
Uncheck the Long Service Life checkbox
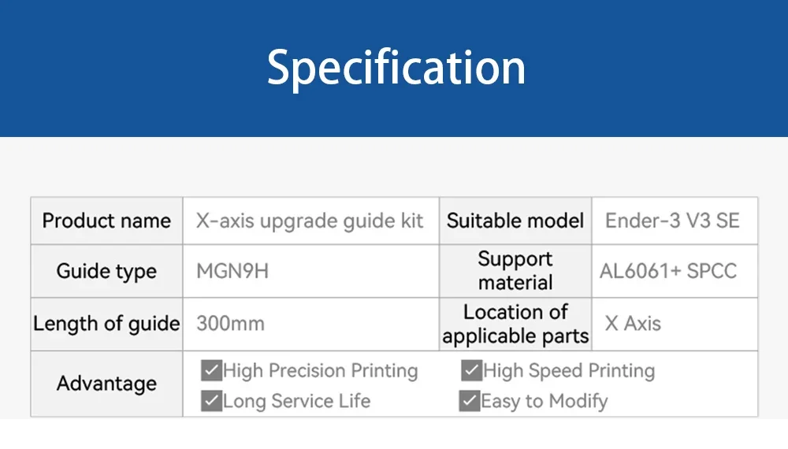tap(211, 401)
